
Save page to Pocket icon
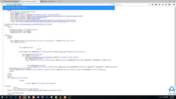tap(156, 5)
